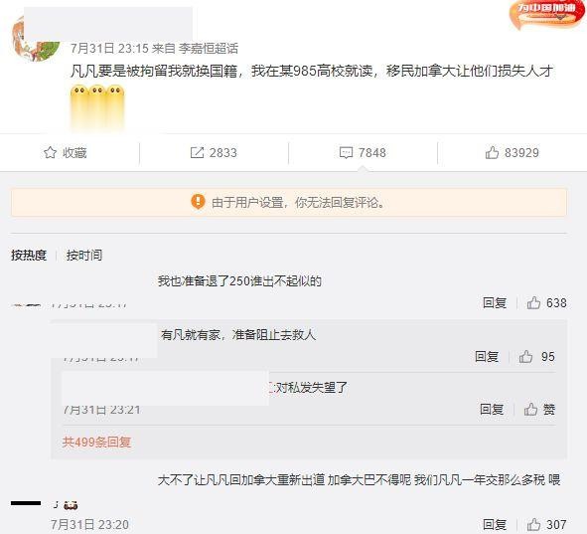
Task: Reply to the 对私发失望了 comment
Action: tap(492, 410)
